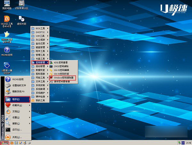Screen dimensions: 192x145
Task: Click the 开始 start button
Action: tap(5, 143)
